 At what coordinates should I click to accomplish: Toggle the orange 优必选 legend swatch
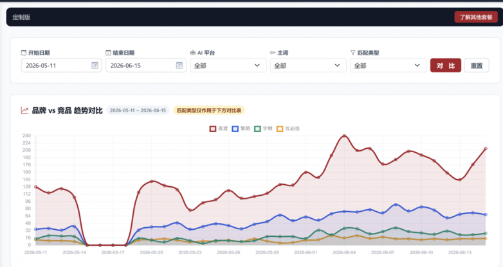tap(280, 129)
